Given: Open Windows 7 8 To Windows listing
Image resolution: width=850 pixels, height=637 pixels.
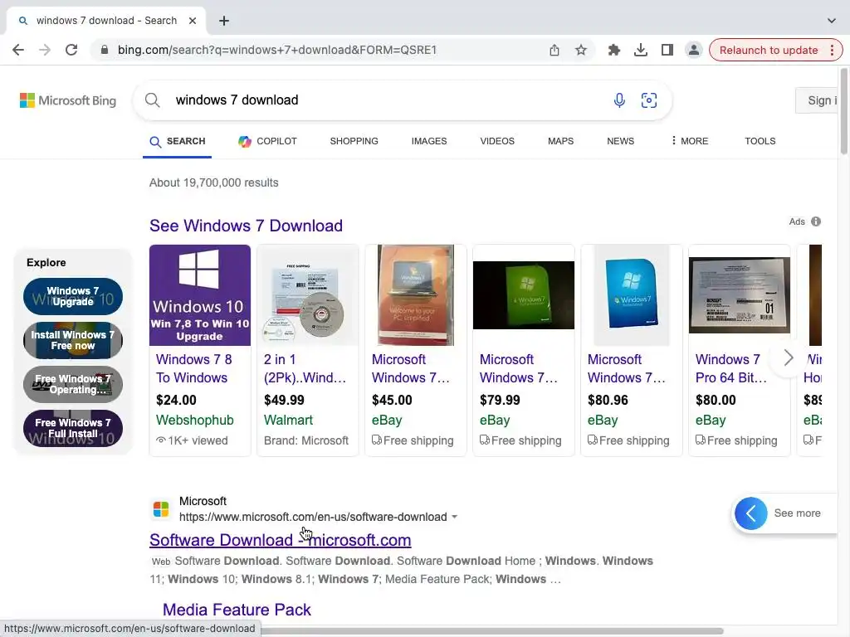Looking at the screenshot, I should point(194,368).
